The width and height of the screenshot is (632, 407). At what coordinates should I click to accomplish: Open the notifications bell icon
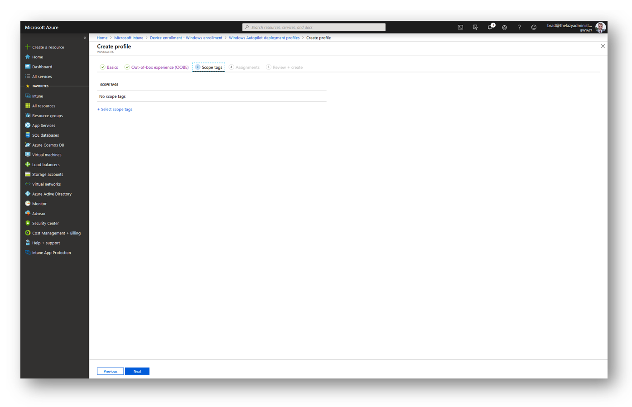[490, 27]
